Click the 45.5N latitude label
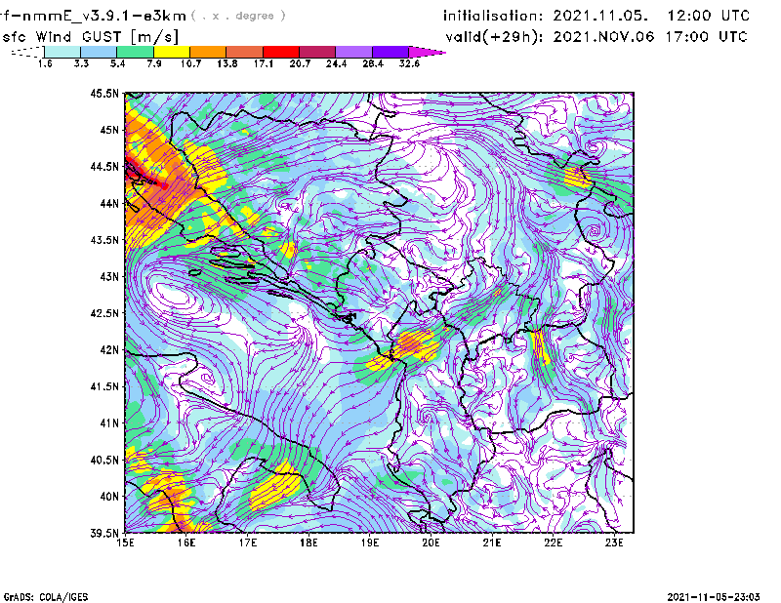Screen dimensions: 781x603 click(104, 93)
